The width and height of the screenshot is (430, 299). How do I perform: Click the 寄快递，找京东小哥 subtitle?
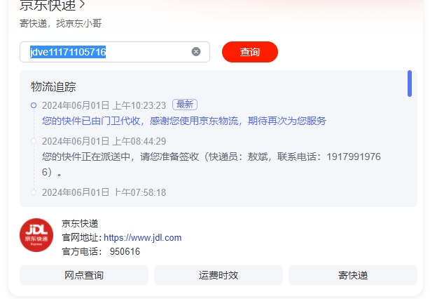(x=61, y=23)
